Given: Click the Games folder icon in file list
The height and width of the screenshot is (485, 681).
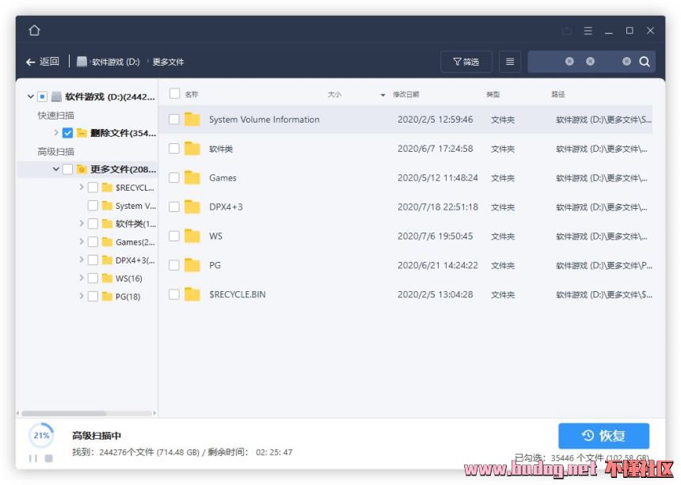Looking at the screenshot, I should pyautogui.click(x=192, y=178).
